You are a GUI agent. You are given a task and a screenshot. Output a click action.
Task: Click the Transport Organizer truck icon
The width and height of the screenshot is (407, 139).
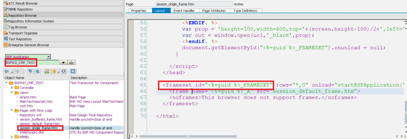click(x=6, y=33)
